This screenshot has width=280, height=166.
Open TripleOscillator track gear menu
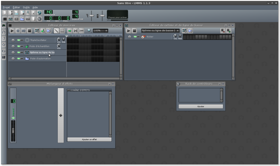(x=13, y=40)
